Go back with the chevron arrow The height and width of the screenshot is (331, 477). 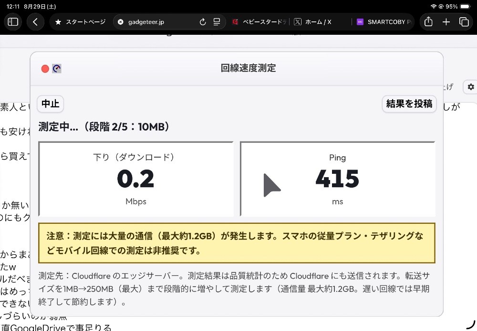[35, 22]
